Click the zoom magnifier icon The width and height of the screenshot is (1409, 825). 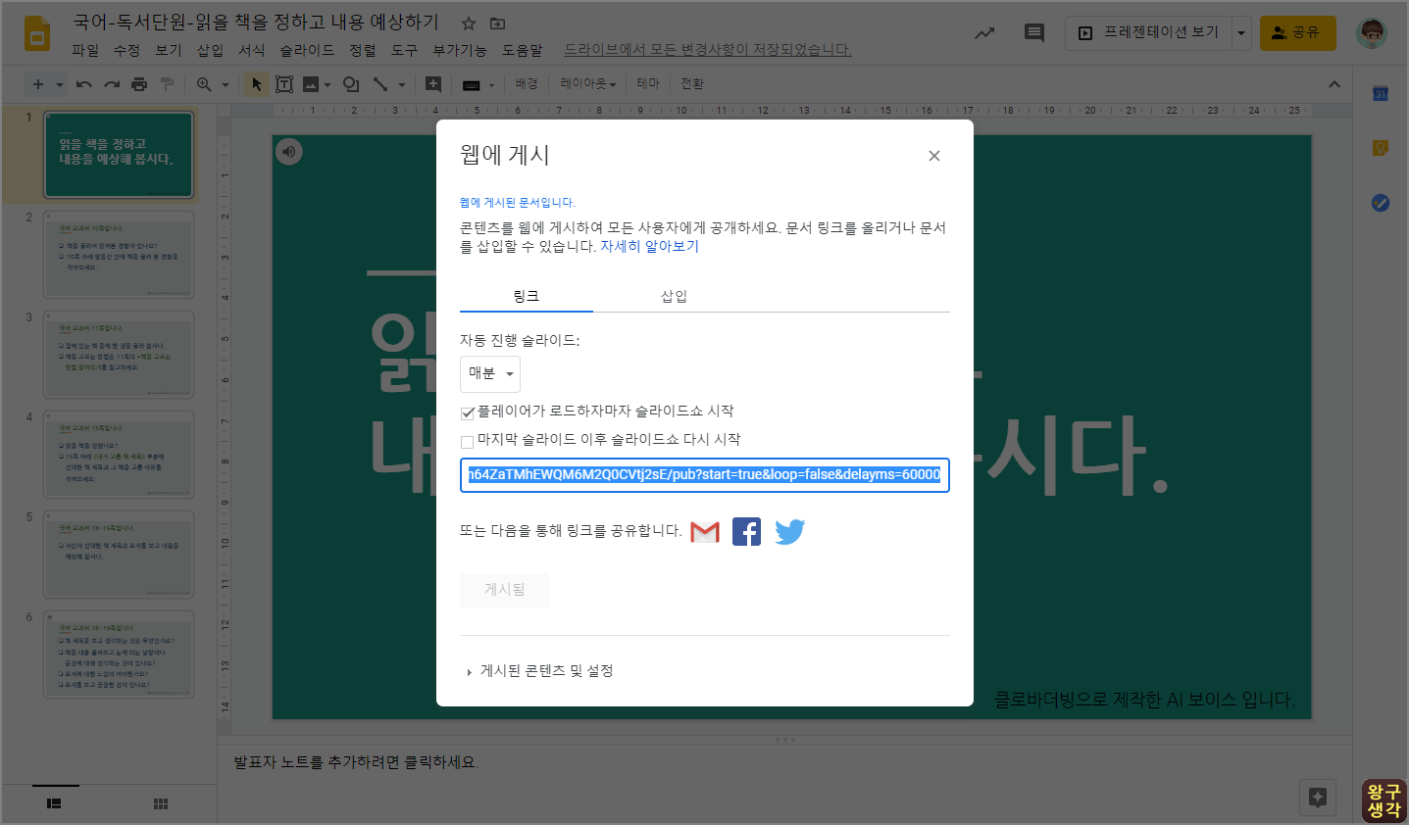coord(204,84)
